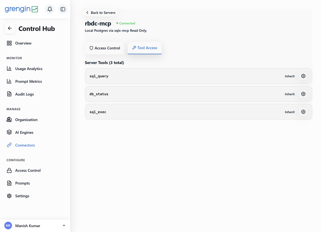
Task: Open the Inherit setting for sql_exec
Action: point(290,112)
